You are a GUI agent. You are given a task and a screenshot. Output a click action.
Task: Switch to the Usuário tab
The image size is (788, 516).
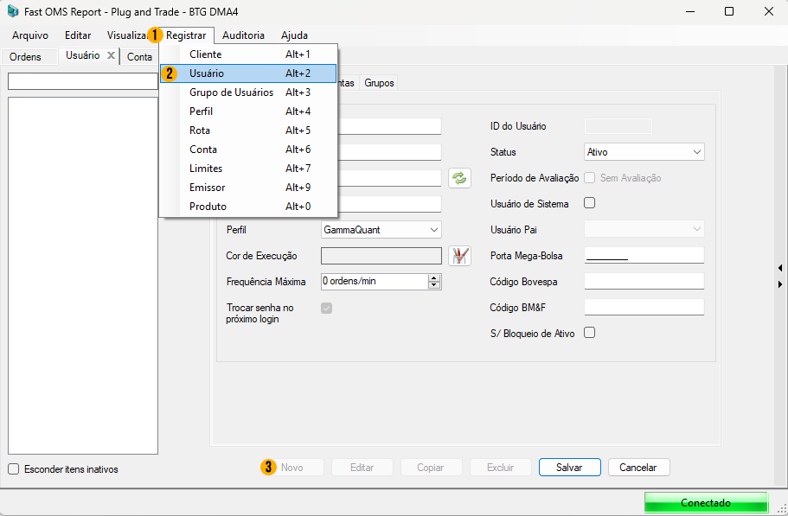82,55
